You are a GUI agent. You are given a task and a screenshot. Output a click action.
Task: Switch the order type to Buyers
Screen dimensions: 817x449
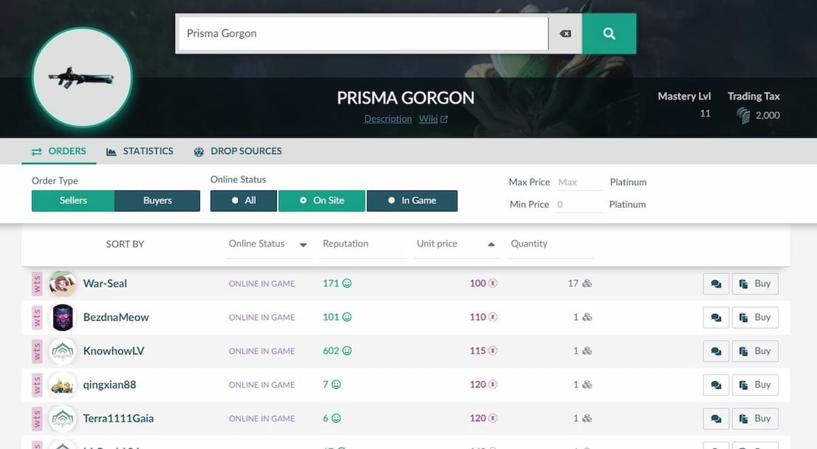tap(157, 200)
